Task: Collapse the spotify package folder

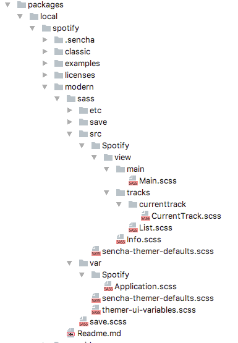Action: [32, 28]
